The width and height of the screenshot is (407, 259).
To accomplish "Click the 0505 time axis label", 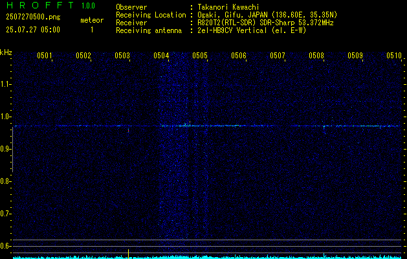I will coord(200,55).
